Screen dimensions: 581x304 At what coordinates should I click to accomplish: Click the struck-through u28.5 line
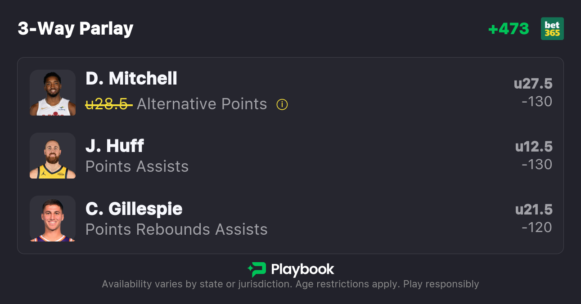tap(108, 104)
